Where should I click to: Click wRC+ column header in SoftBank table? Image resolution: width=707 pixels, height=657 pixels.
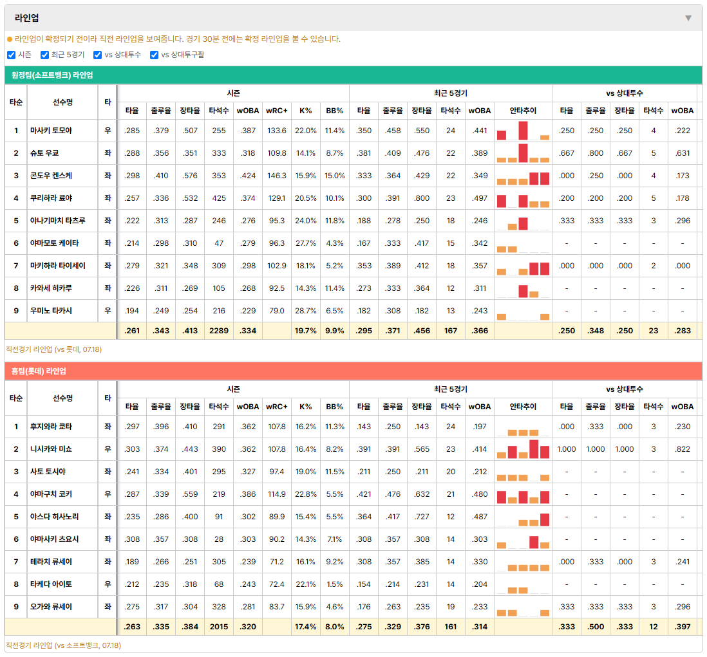tap(276, 111)
